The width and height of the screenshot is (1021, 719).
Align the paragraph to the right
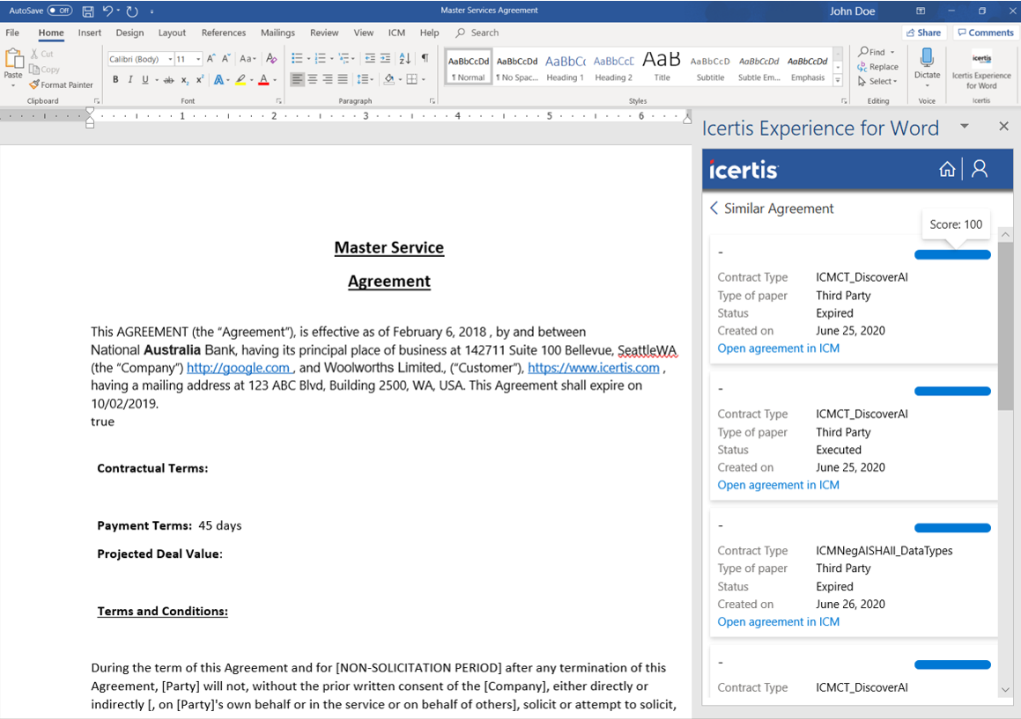click(x=328, y=79)
